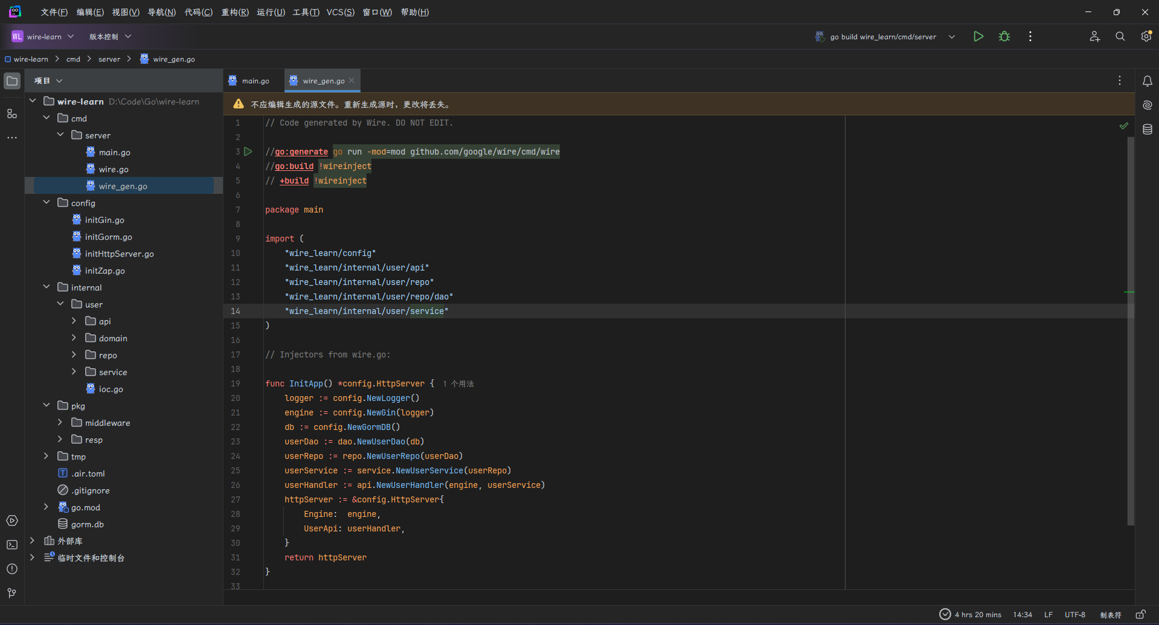Screen dimensions: 1159x625
Task: Open the 项目 view dropdown
Action: pyautogui.click(x=48, y=80)
